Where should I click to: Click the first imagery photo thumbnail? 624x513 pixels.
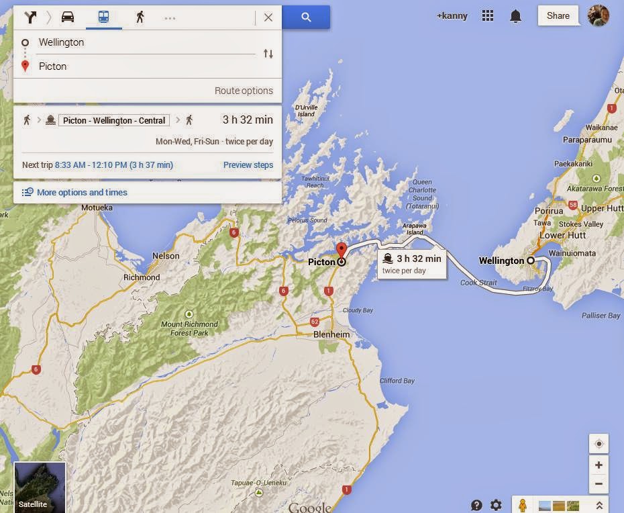544,506
